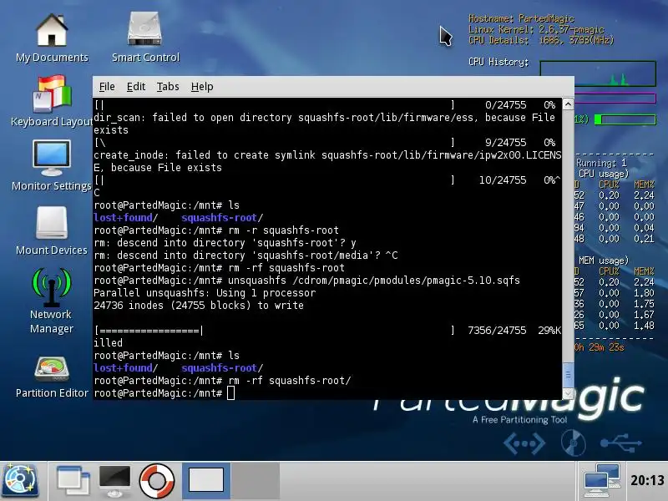
Task: Launch the Partition Editor desktop icon
Action: (x=52, y=377)
